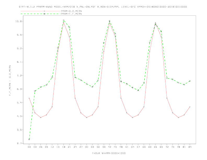This screenshot has width=207, height=160.
Task: Click x-axis tick label 57
Action: click(138, 147)
